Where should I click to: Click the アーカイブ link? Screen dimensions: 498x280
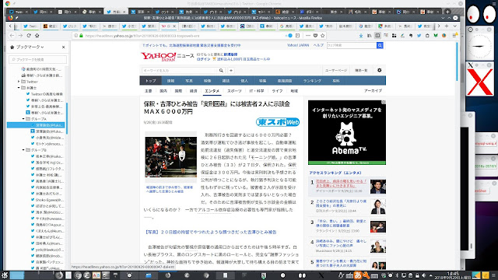[x=373, y=91]
